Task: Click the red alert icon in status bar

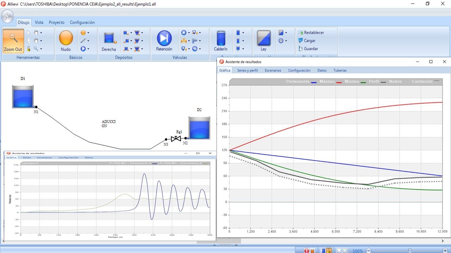Action: [307, 251]
